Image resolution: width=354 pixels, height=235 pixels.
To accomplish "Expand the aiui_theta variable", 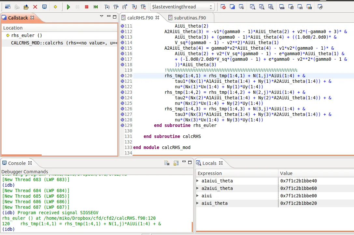I will pos(197,203).
